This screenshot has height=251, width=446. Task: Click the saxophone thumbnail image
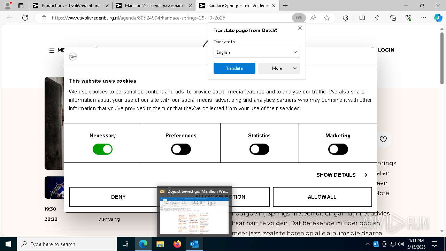pyautogui.click(x=54, y=188)
